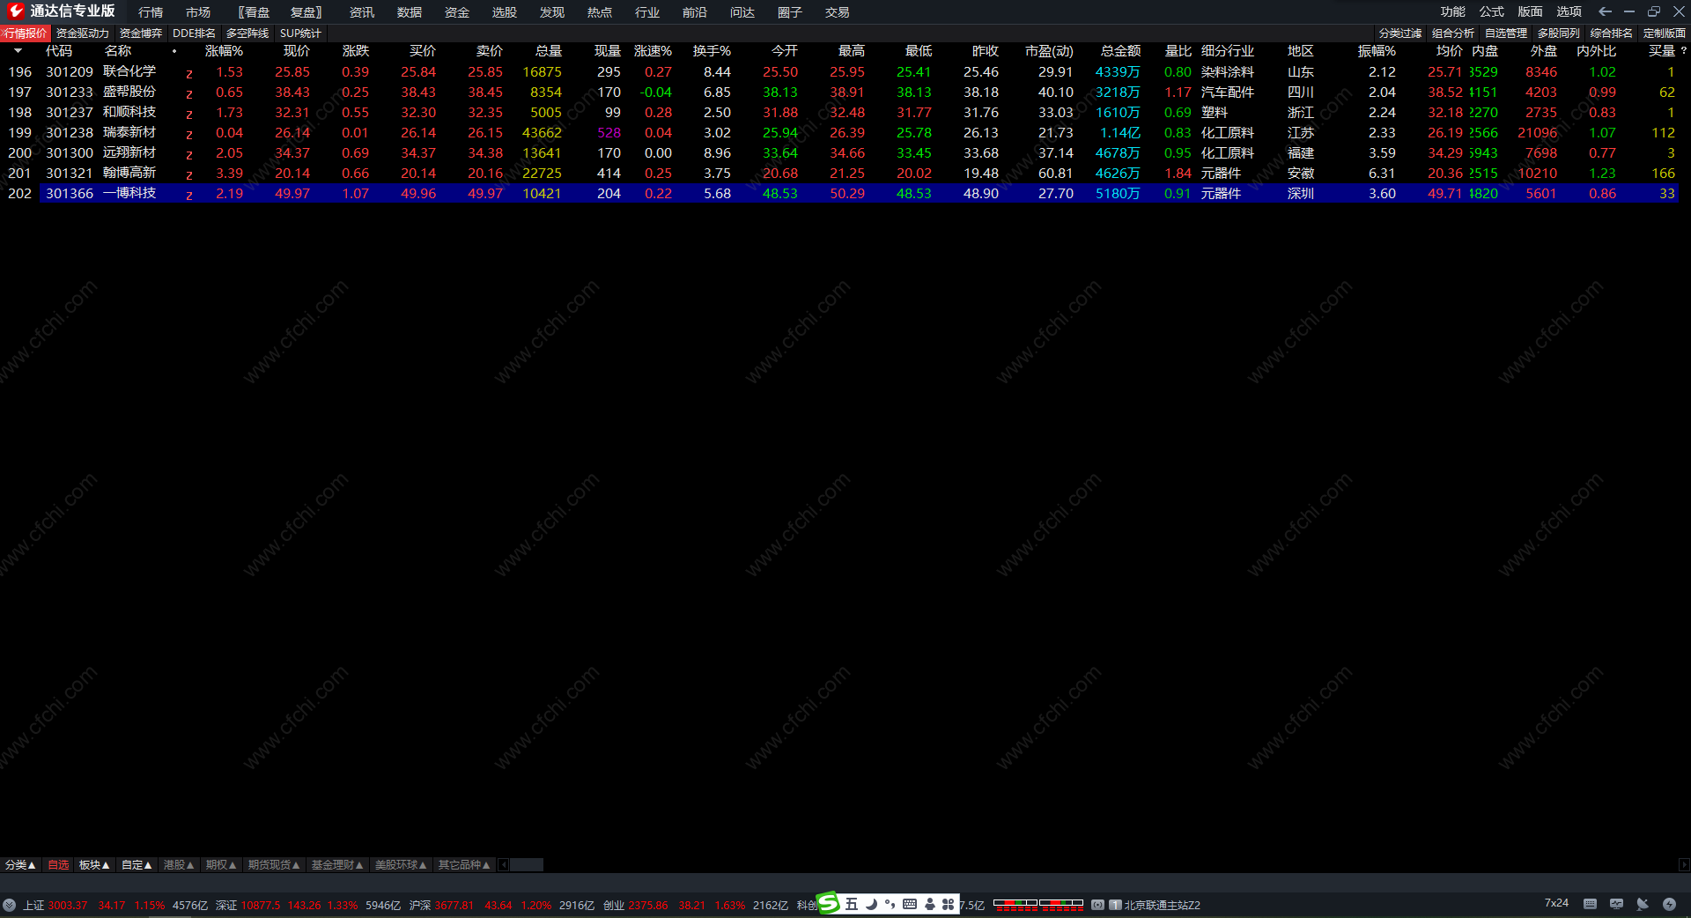Click 北京联通主站Z2 server label
The width and height of the screenshot is (1691, 918).
(1163, 905)
